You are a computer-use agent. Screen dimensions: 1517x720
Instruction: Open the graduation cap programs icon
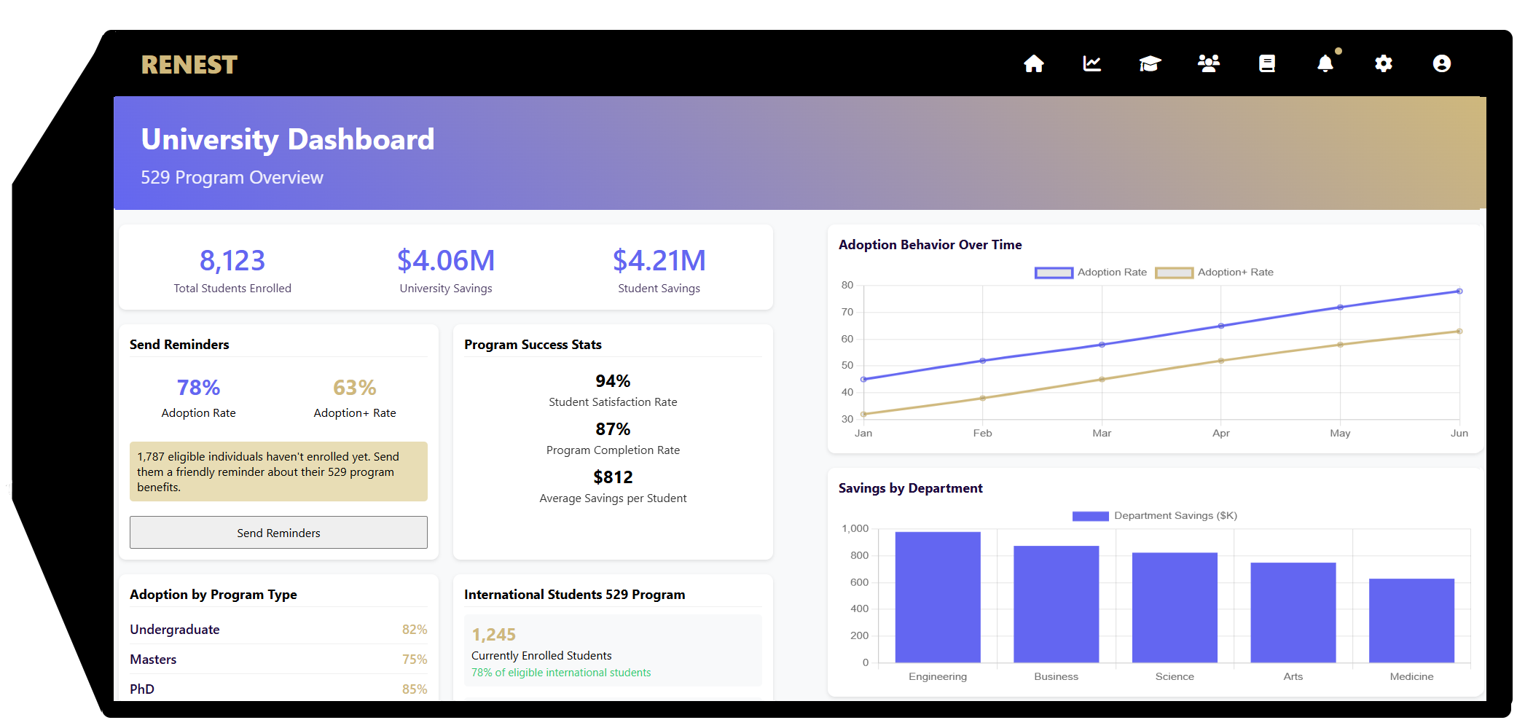[1150, 64]
